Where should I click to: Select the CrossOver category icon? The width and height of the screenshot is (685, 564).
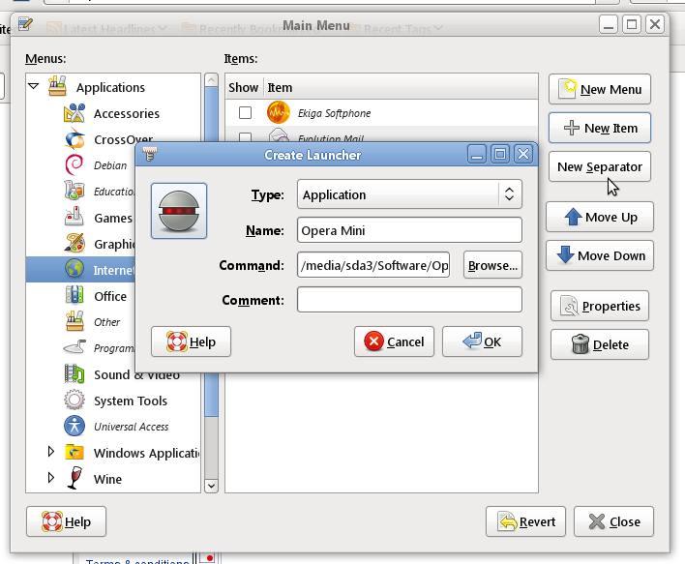(74, 139)
